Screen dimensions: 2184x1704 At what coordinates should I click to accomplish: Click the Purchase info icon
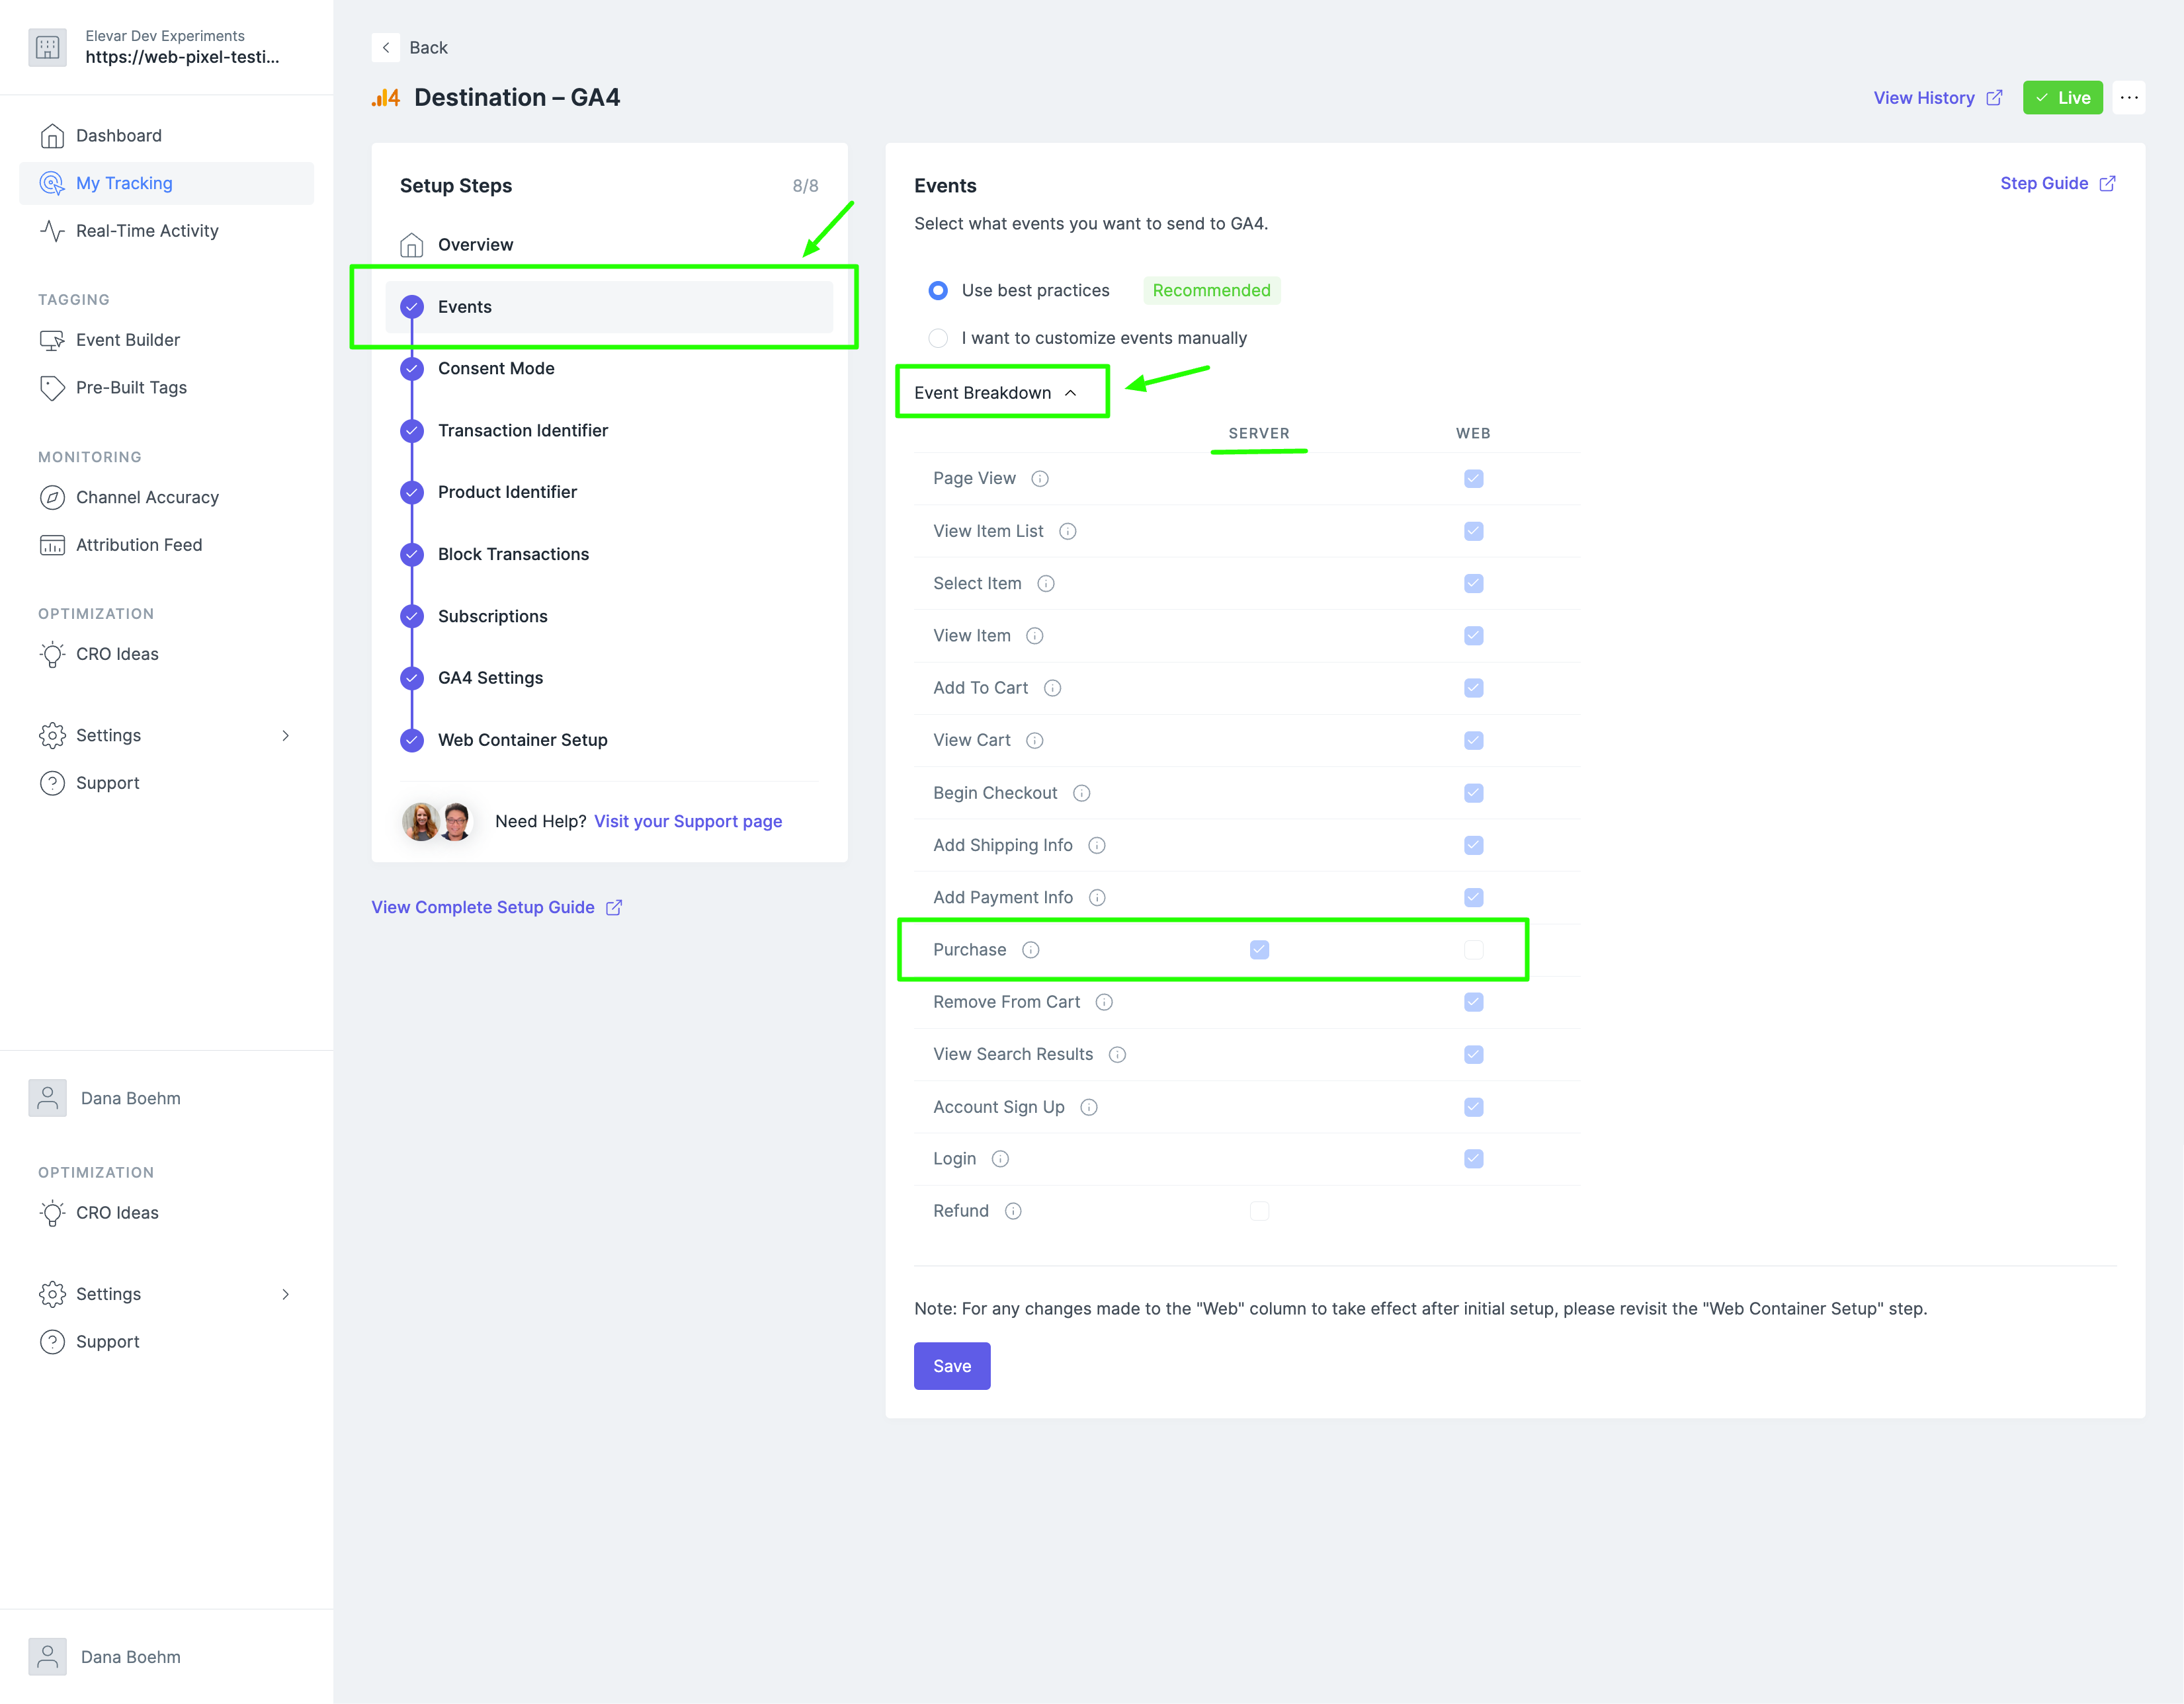(1030, 950)
